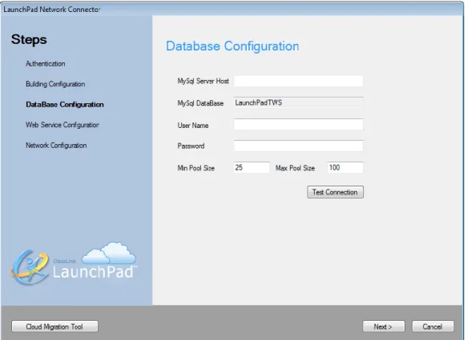467x340 pixels.
Task: Click the "User Name" label
Action: pyautogui.click(x=193, y=126)
